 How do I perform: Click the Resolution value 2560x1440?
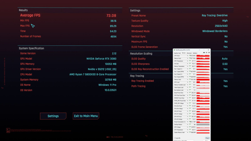coord(221,26)
